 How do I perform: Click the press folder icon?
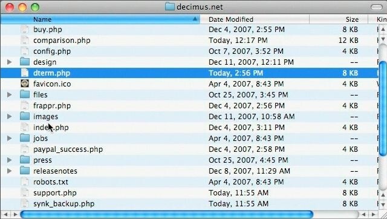(25, 160)
